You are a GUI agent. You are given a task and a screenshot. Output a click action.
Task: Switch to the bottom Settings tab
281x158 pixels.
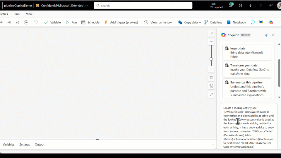[25, 145]
